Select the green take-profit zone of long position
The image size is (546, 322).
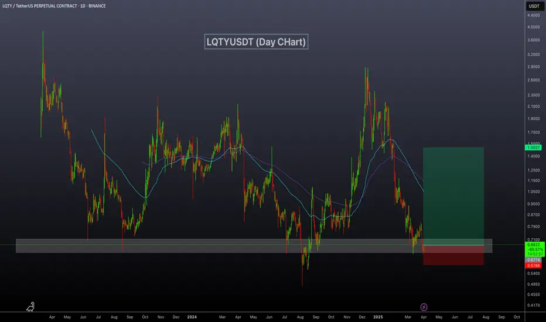tap(453, 196)
